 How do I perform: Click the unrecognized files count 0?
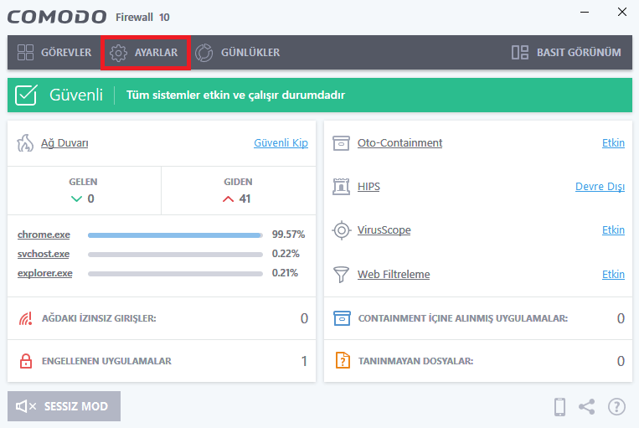pos(621,361)
